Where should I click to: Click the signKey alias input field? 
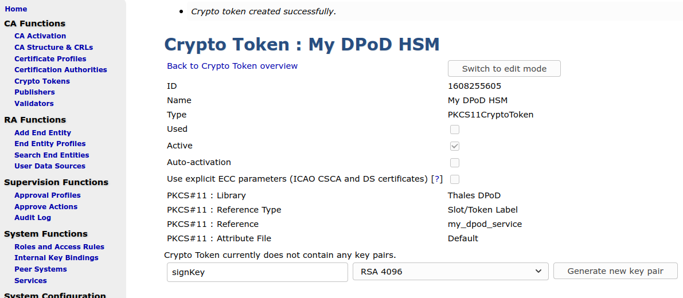click(257, 272)
